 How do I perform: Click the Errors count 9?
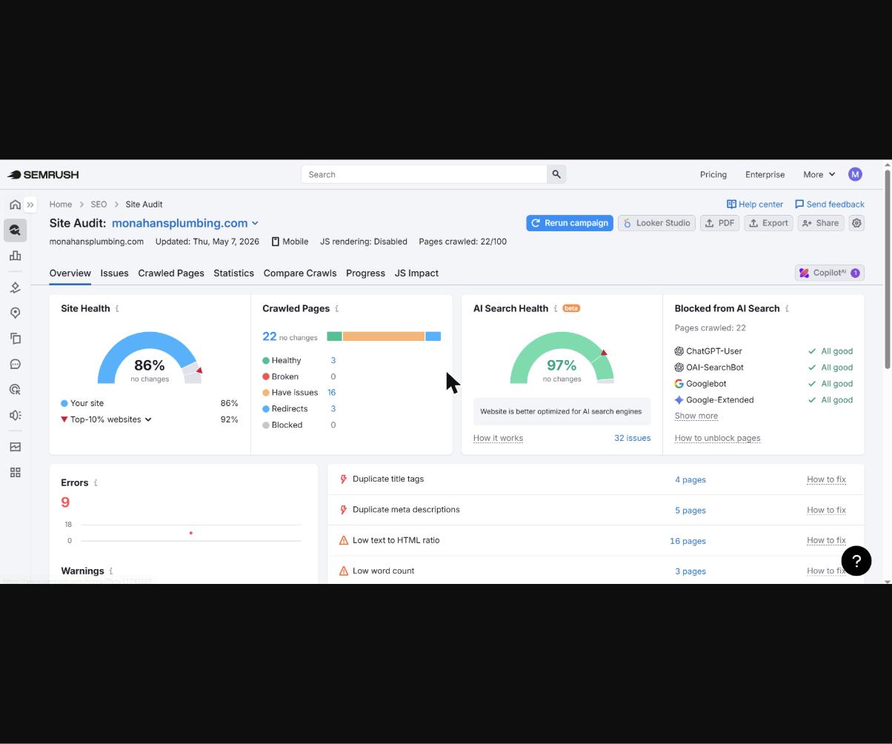tap(65, 502)
